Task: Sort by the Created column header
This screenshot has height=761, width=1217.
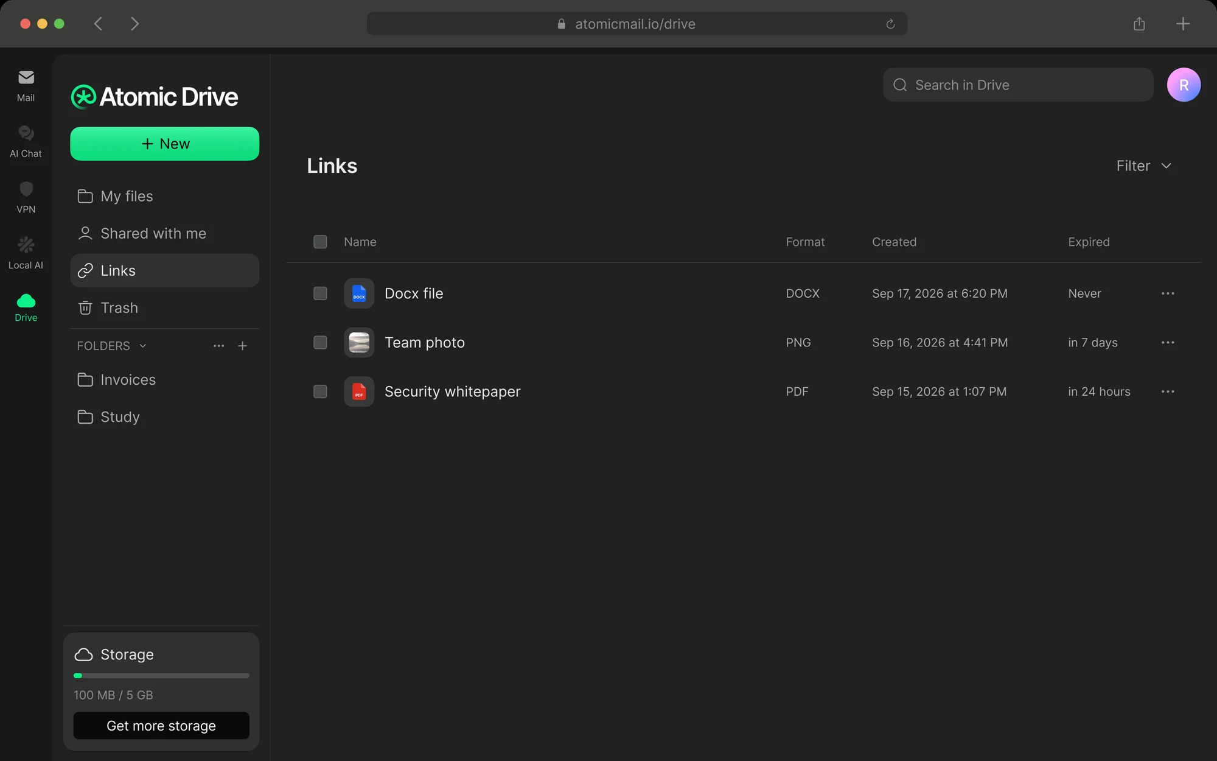Action: (x=894, y=242)
